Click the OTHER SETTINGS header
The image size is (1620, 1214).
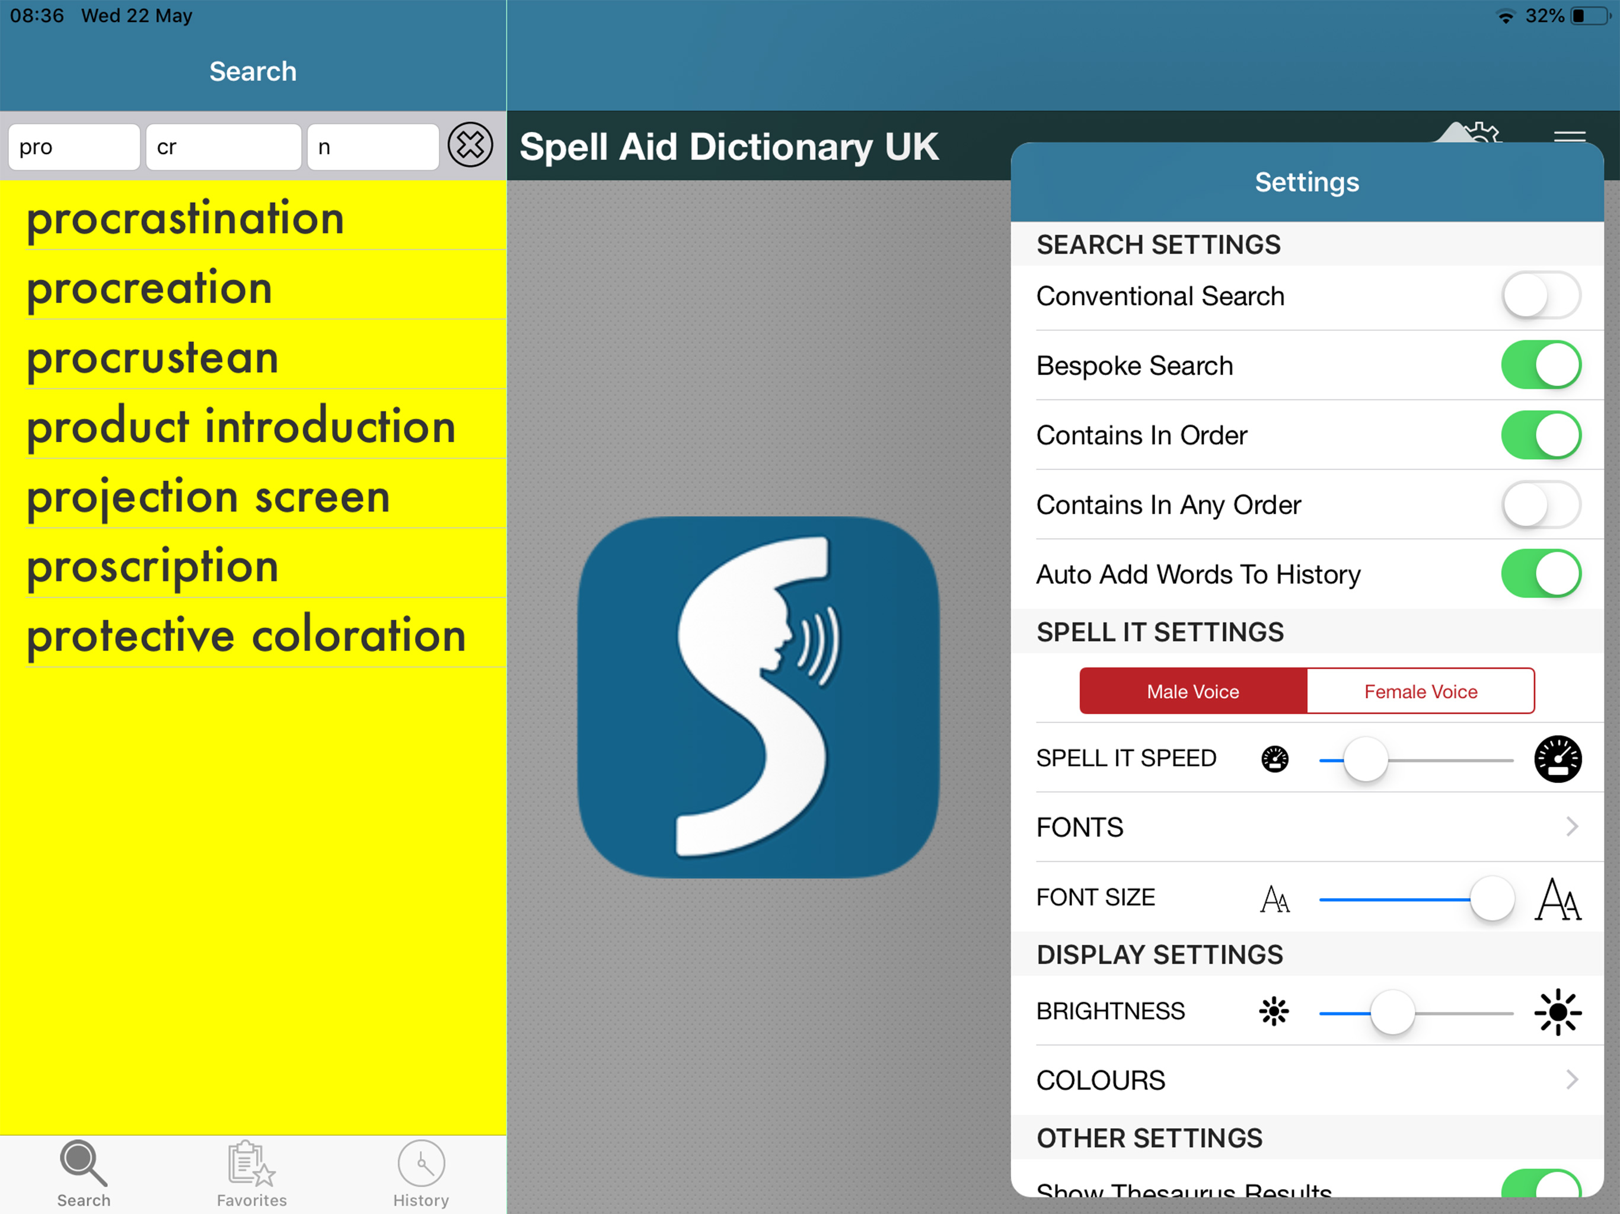pos(1149,1138)
